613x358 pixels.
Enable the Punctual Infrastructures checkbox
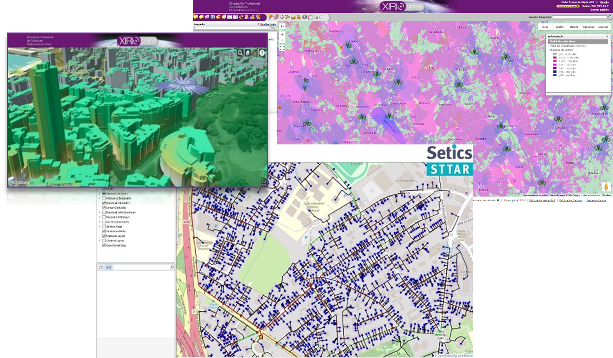[x=104, y=213]
